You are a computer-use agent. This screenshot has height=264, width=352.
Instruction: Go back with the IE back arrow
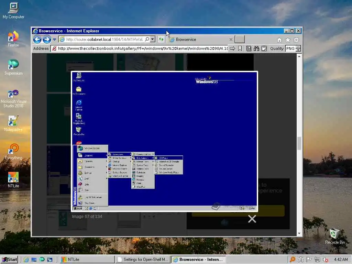(37, 40)
